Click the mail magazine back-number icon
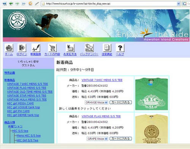 pos(89,48)
